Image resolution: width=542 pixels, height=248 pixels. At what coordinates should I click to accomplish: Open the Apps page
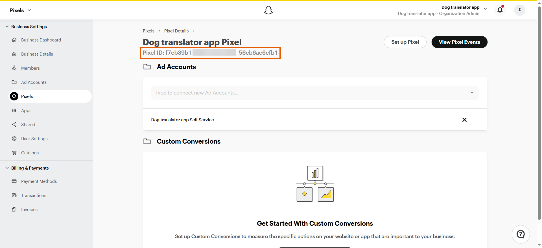[26, 110]
